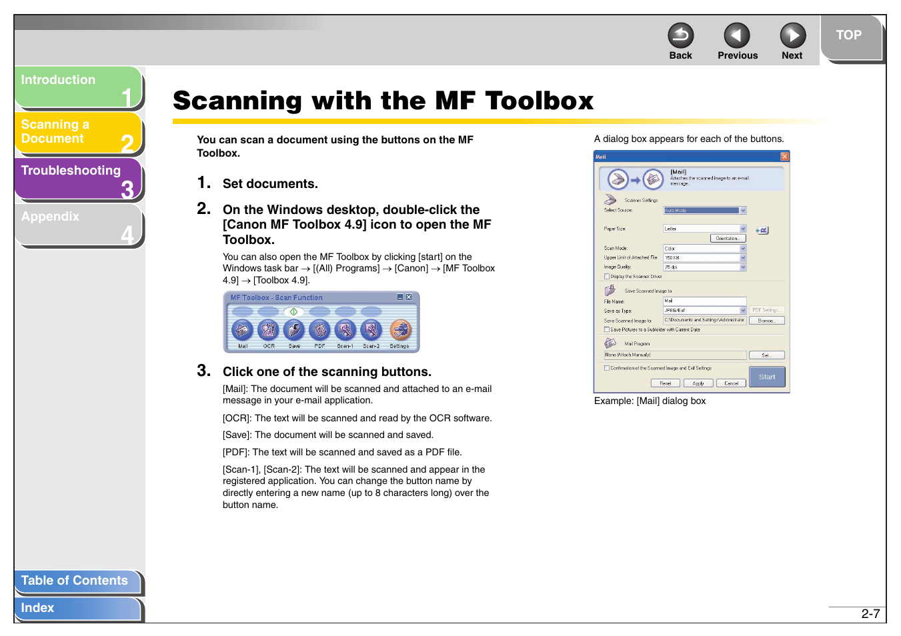The height and width of the screenshot is (636, 901).
Task: Click the Mail Program field showing None
Action: tap(676, 355)
